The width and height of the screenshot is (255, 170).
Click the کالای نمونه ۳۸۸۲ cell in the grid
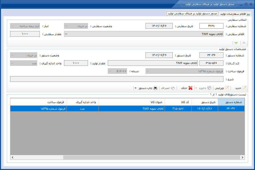click(131, 108)
